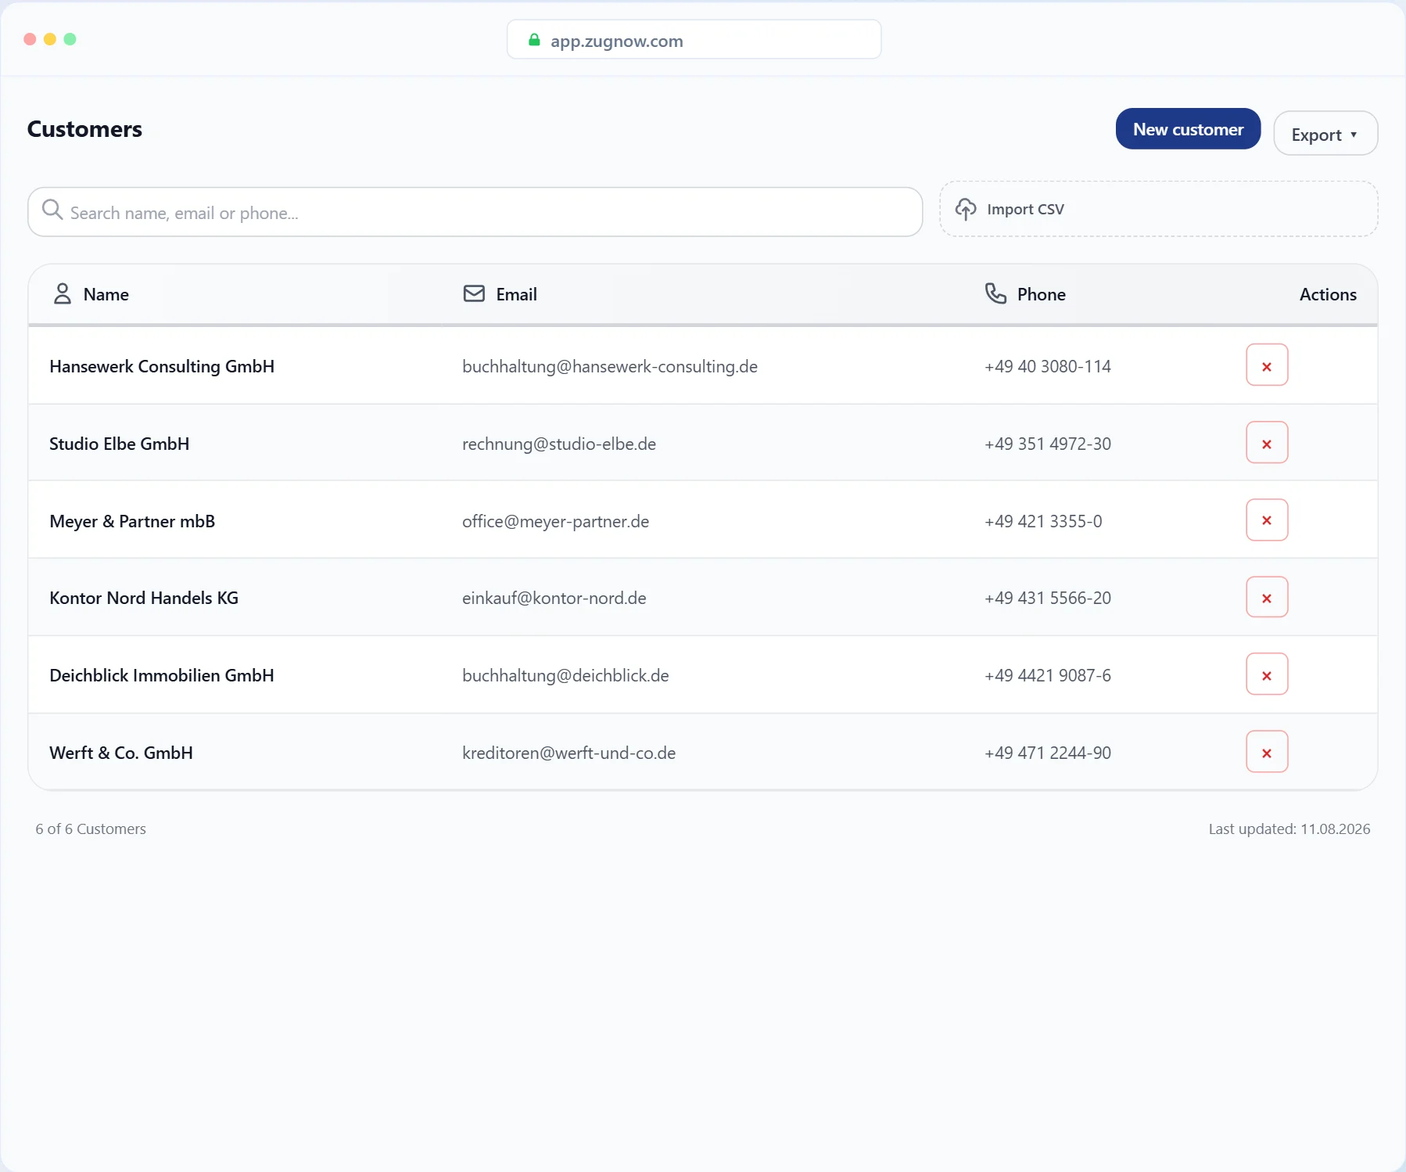
Task: Create a New customer
Action: point(1188,129)
